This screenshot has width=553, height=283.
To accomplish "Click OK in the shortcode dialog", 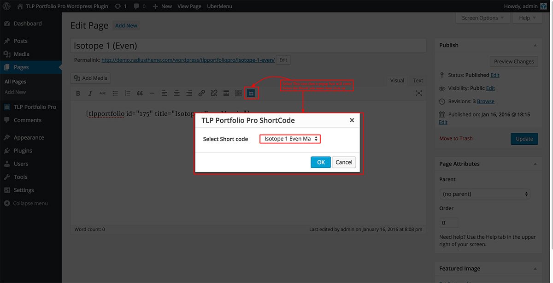I will point(321,162).
